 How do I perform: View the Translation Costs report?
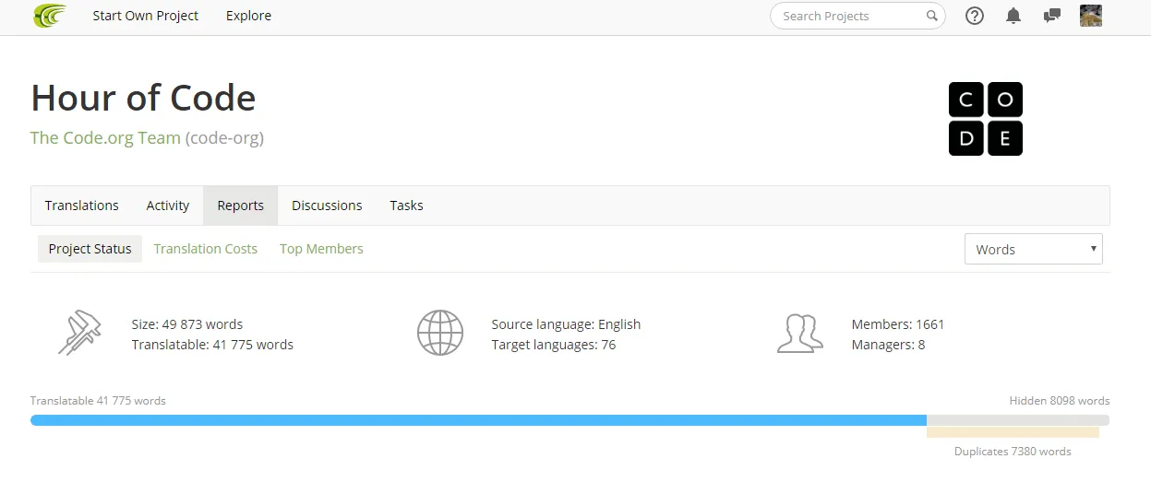(x=206, y=249)
